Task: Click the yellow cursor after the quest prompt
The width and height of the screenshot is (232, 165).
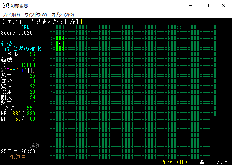Action: click(80, 22)
